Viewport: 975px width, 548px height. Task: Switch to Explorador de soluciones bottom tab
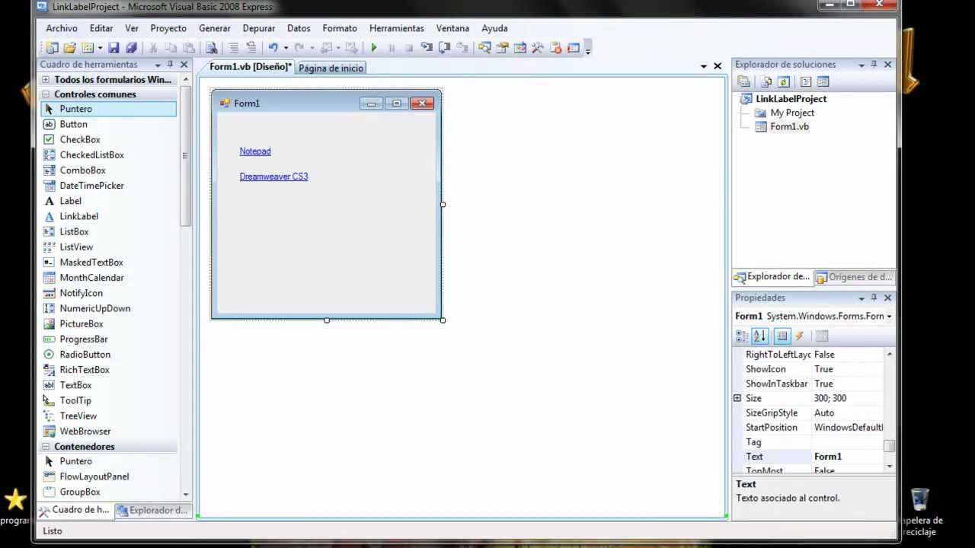coord(771,277)
